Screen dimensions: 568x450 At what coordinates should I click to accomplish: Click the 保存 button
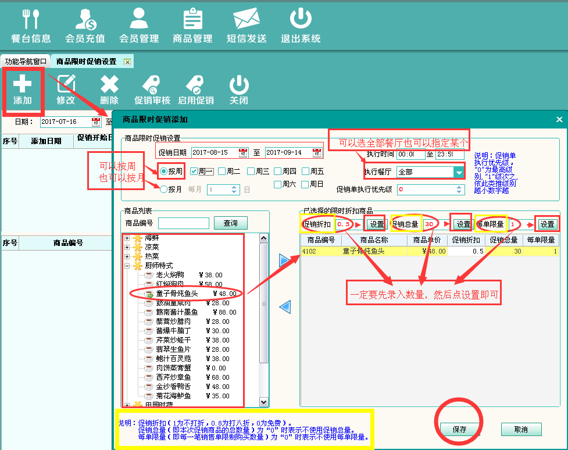tap(459, 430)
